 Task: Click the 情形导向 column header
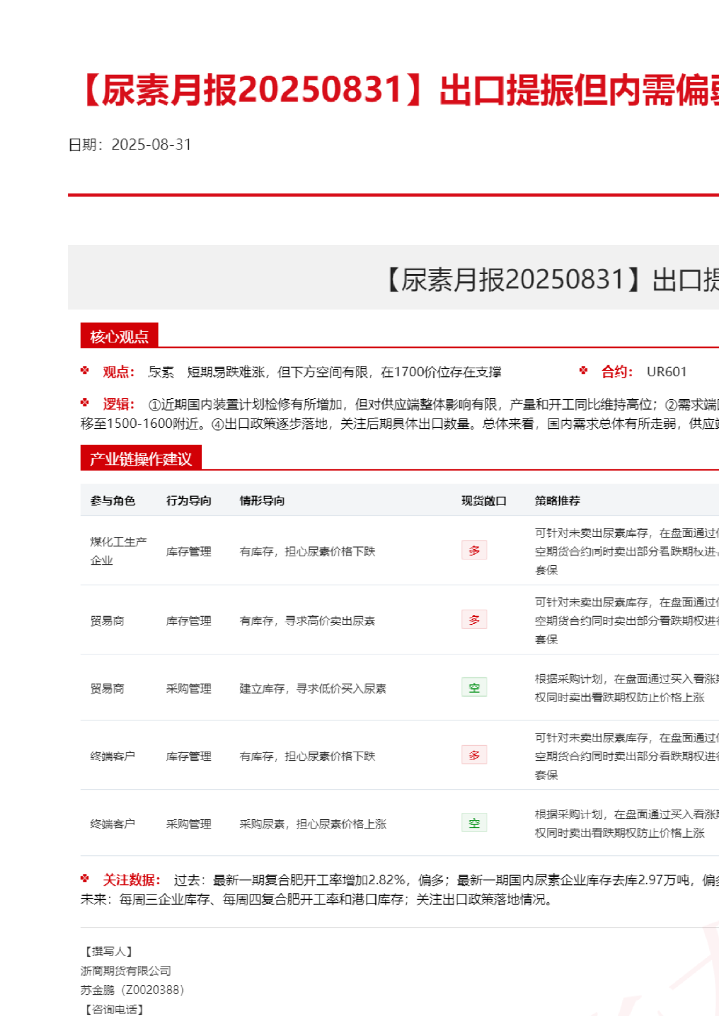tap(262, 501)
